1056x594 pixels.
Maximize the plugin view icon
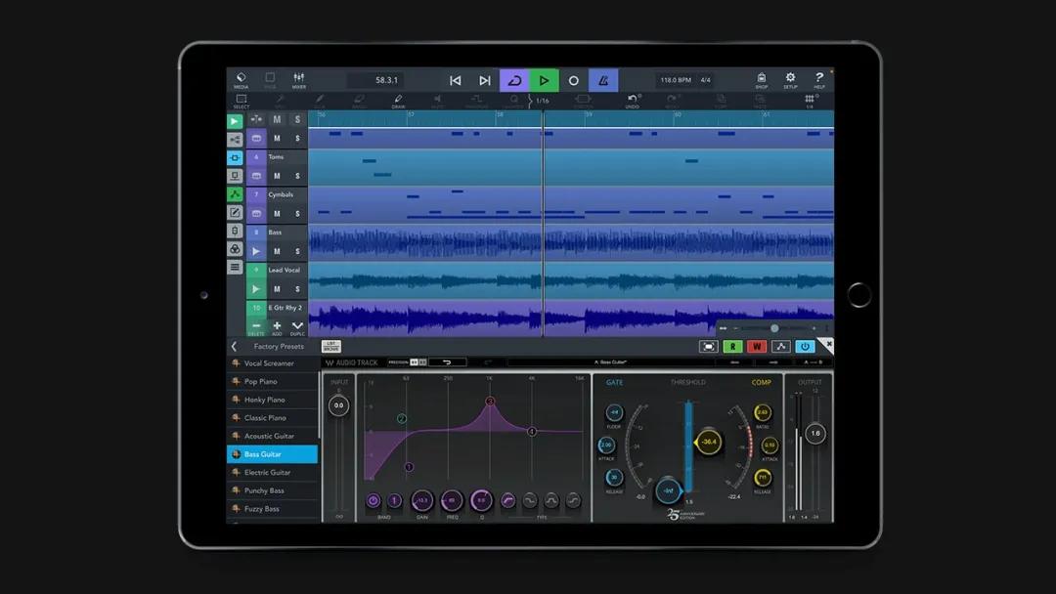click(709, 347)
